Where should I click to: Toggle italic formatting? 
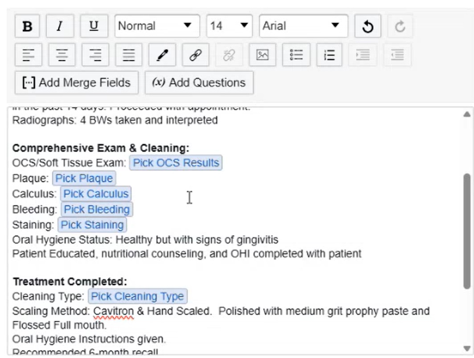60,26
